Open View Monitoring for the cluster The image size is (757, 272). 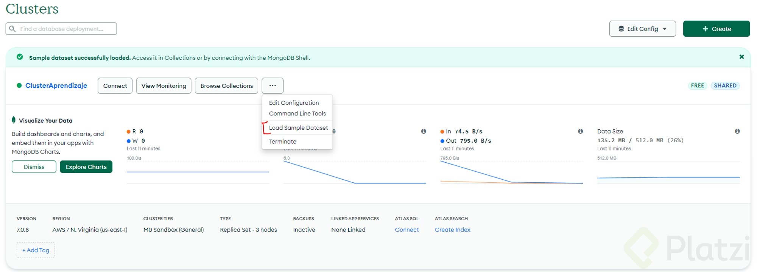coord(164,86)
